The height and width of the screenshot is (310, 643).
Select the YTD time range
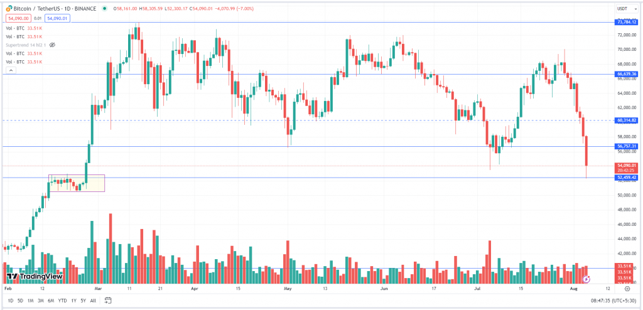click(62, 301)
